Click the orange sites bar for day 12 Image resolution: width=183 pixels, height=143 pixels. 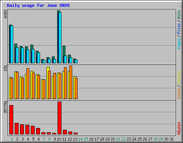click(71, 82)
